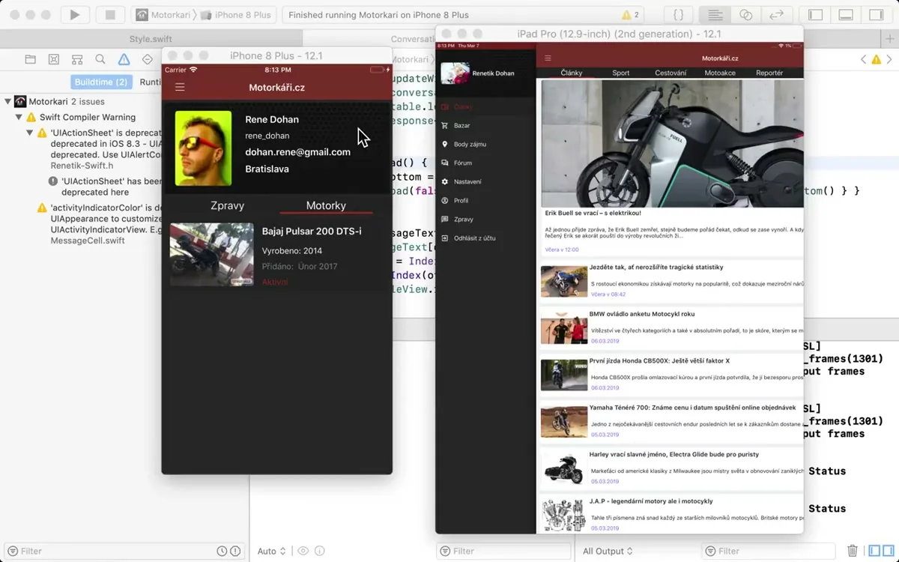Collapse the Motorkari 2 issues group
The width and height of the screenshot is (899, 562).
[x=8, y=101]
